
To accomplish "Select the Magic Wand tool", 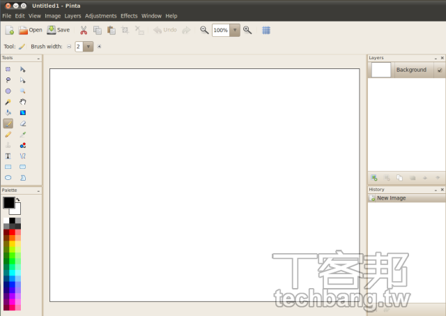I will coord(8,102).
